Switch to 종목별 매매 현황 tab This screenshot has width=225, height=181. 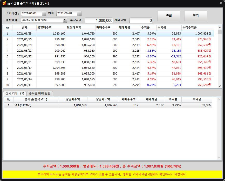click(40, 93)
